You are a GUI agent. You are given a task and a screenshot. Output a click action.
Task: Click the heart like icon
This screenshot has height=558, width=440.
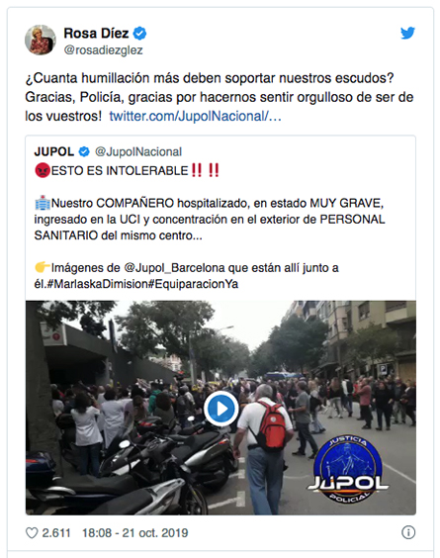pos(32,532)
